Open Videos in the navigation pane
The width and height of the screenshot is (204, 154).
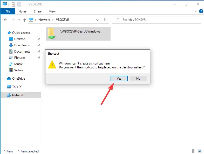19,70
